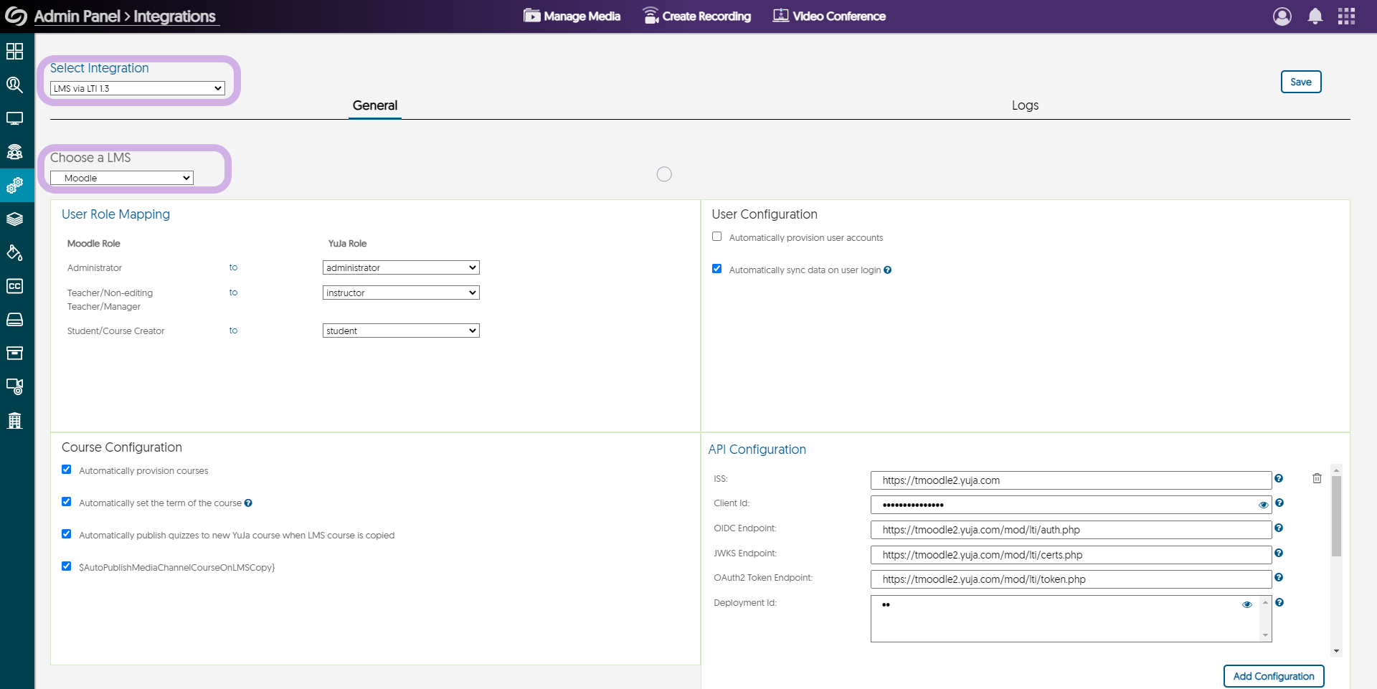Open the apps grid menu icon
The height and width of the screenshot is (689, 1377).
1346,16
